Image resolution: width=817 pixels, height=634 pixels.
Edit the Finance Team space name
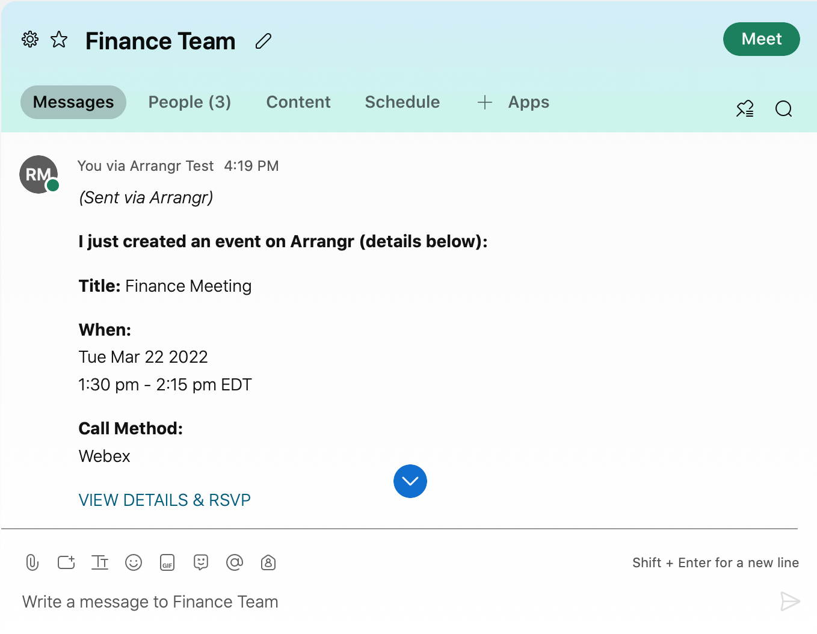pos(264,41)
